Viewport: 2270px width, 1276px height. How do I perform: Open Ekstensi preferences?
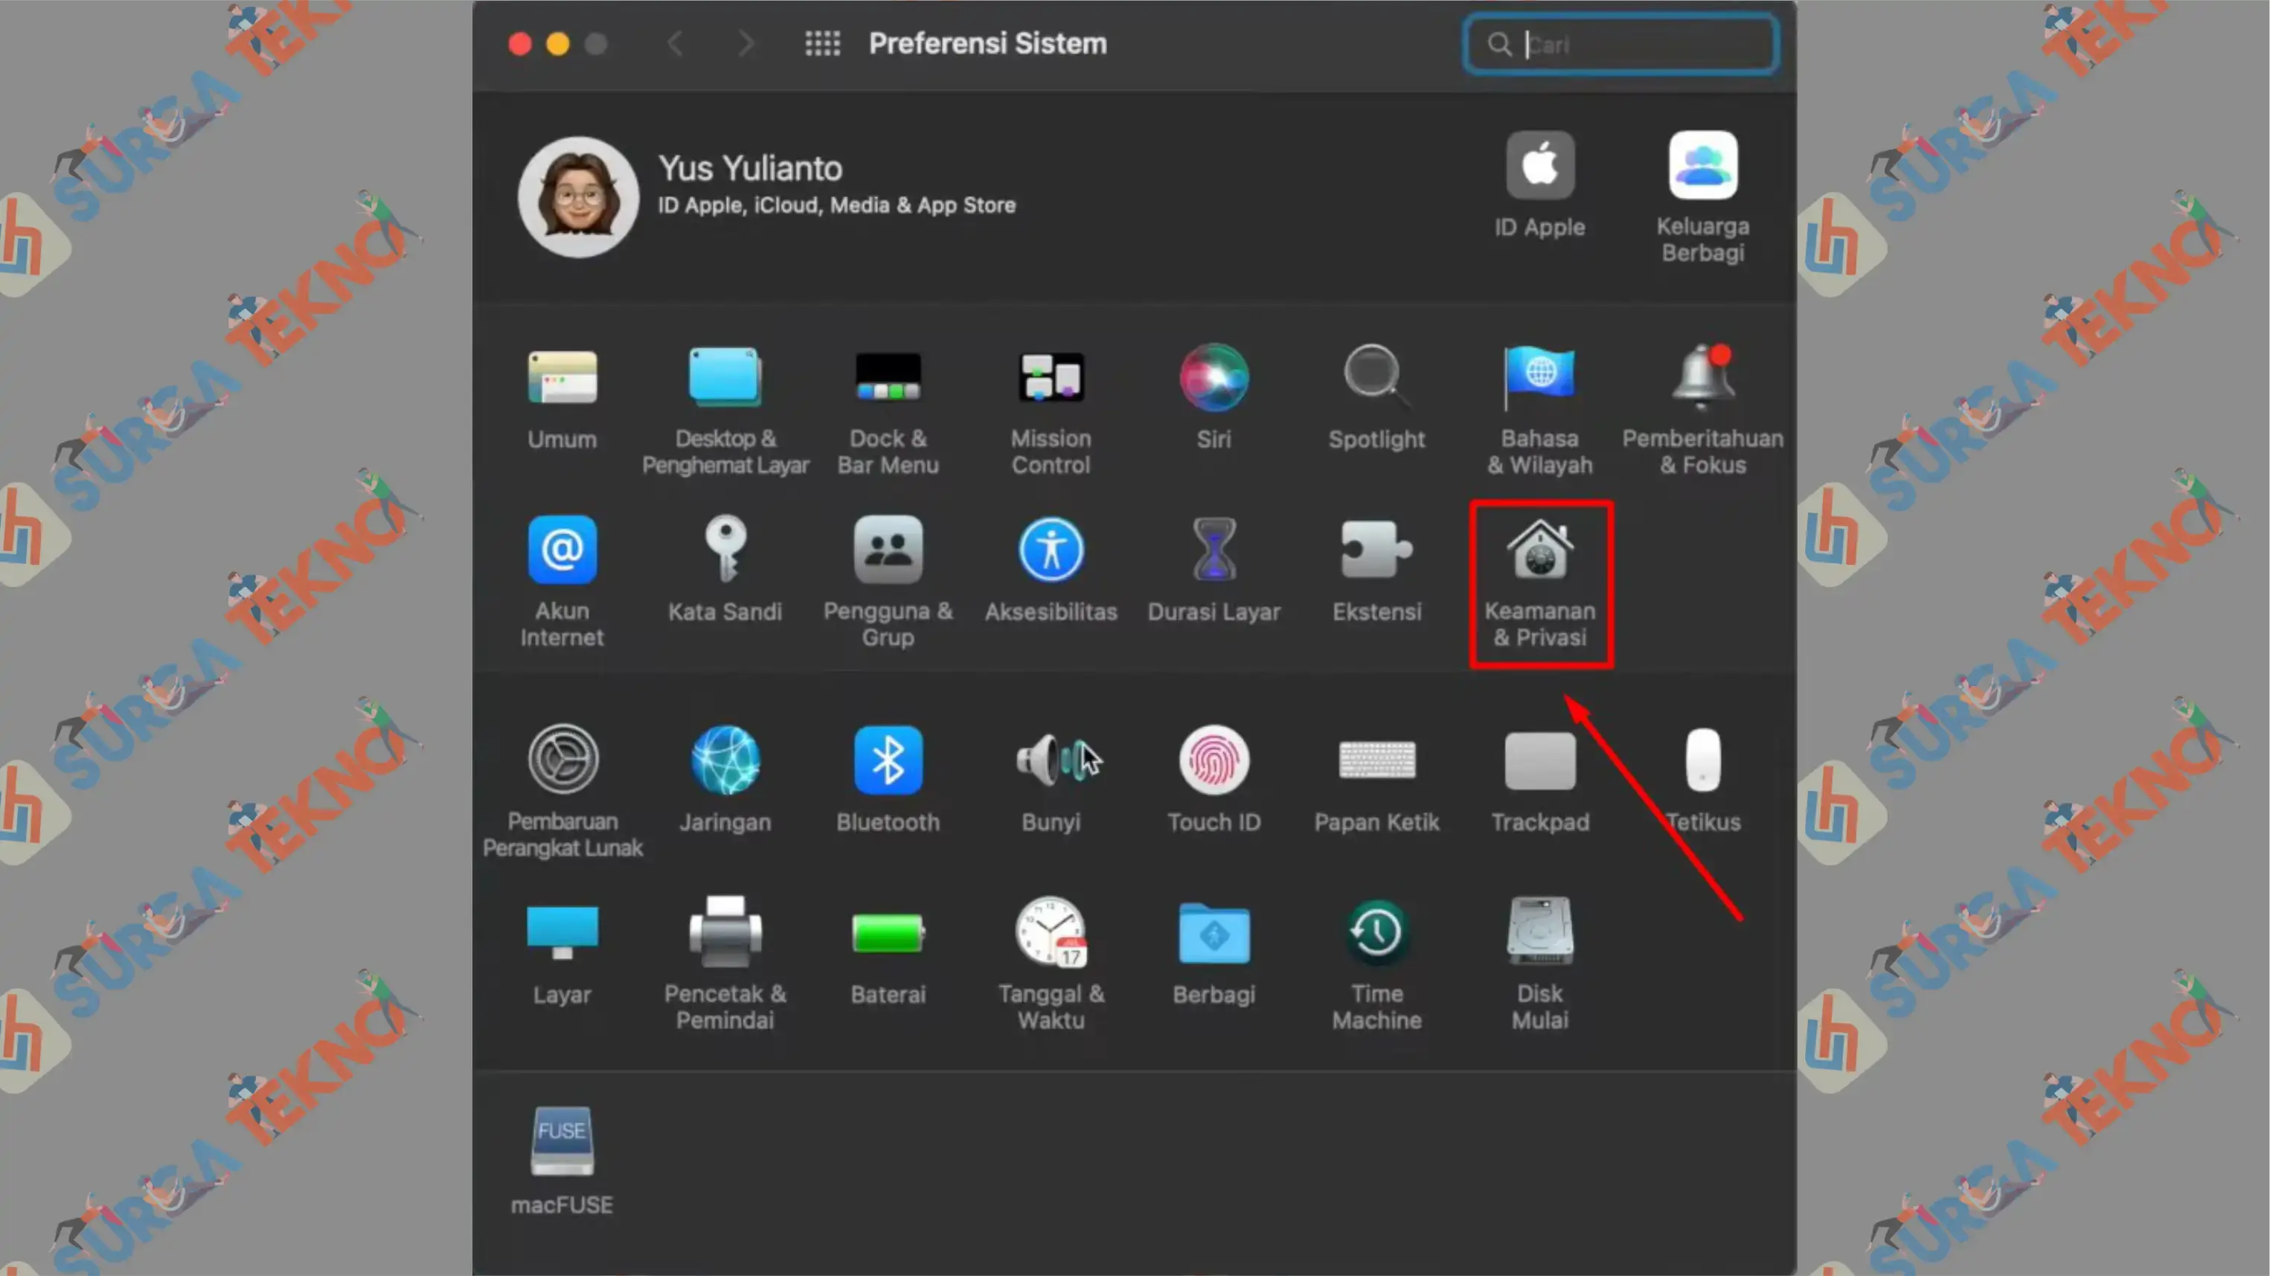(x=1376, y=550)
